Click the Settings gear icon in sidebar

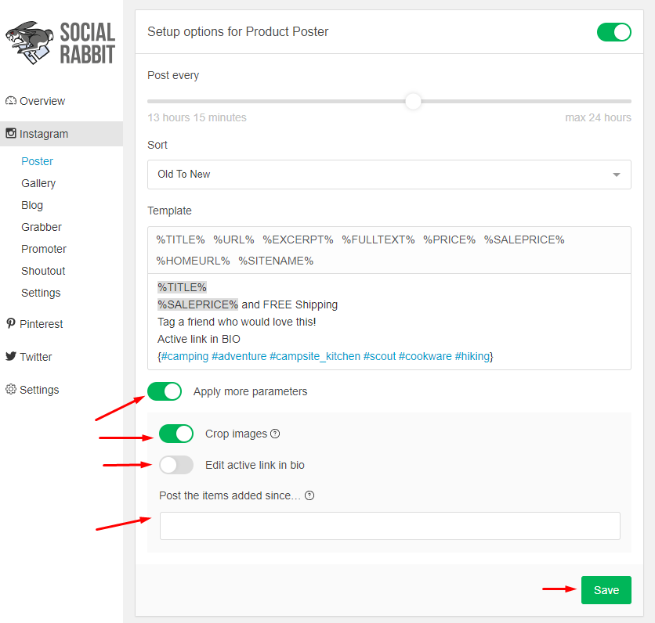(11, 389)
